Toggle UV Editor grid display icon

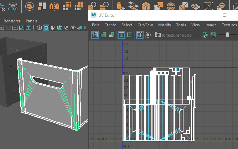coord(140,35)
